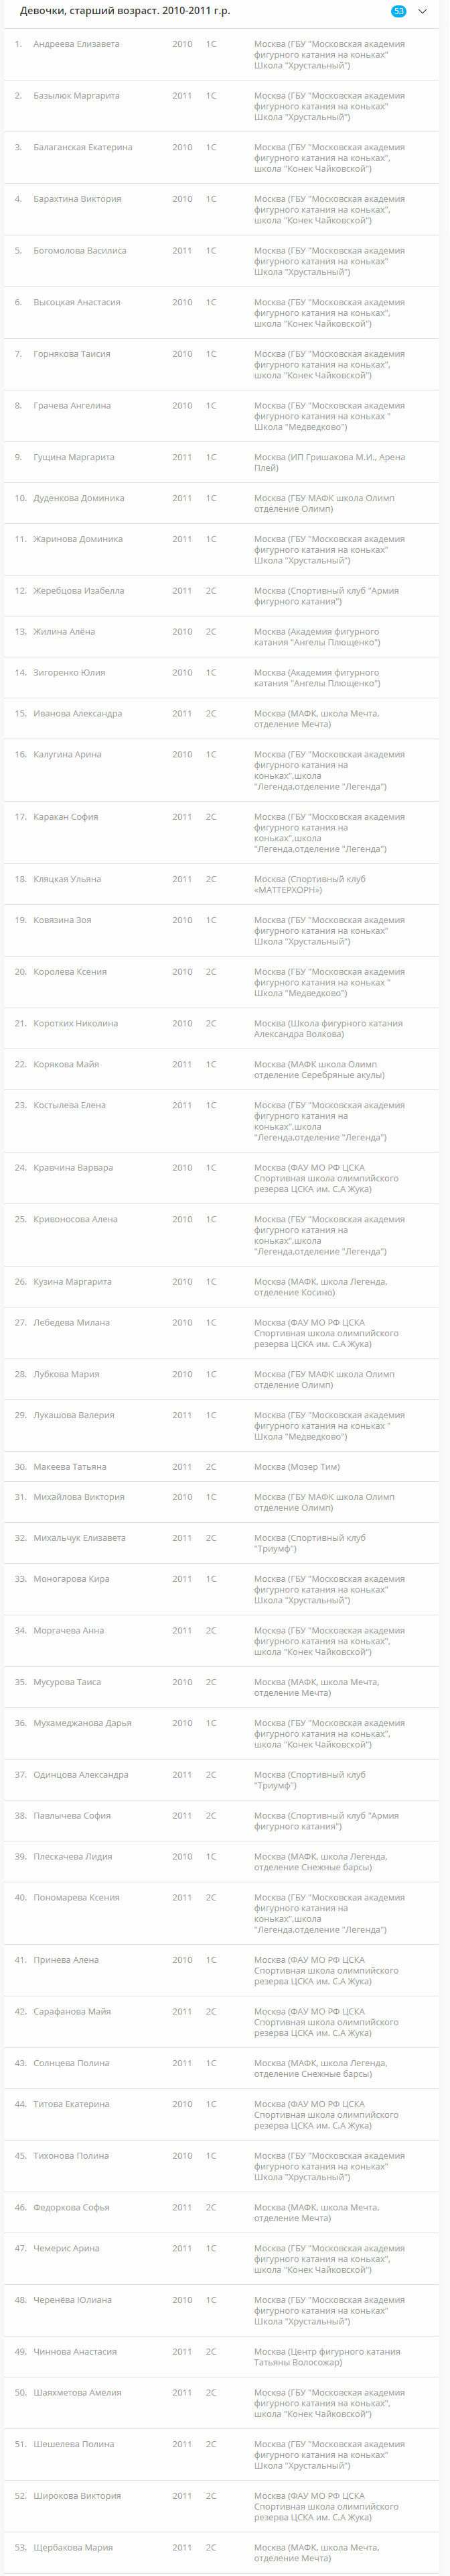The height and width of the screenshot is (2576, 450).
Task: Select participant Плескачева Лидия
Action: pos(72,1857)
